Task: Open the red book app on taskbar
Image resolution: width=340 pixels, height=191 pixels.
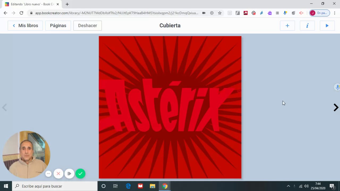Action: pyautogui.click(x=141, y=186)
